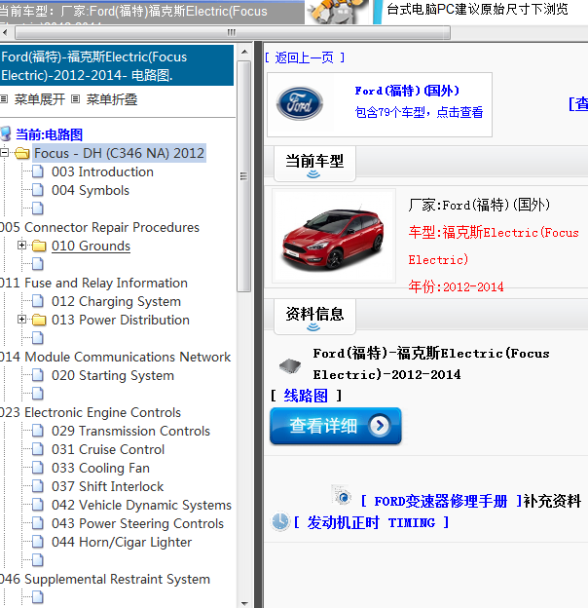Click tree panel scrollbar up arrow
Image resolution: width=588 pixels, height=608 pixels.
point(244,52)
